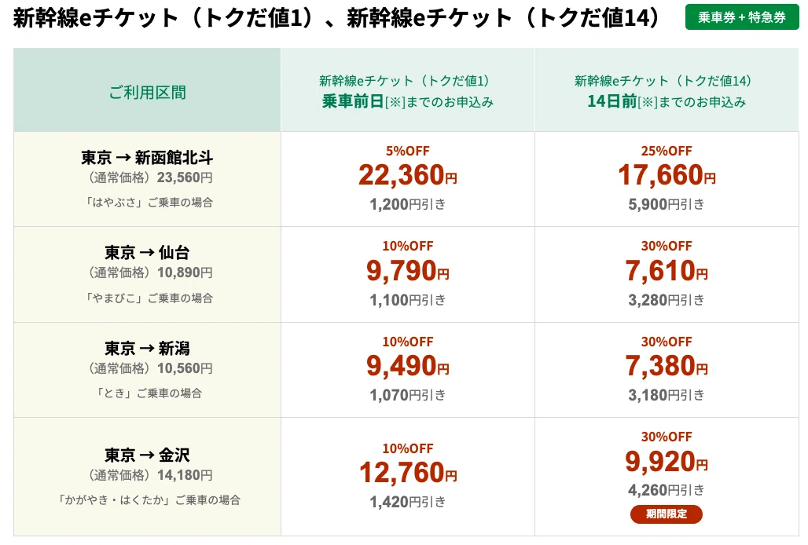Click the page title 新幹線eチケット heading

click(336, 18)
